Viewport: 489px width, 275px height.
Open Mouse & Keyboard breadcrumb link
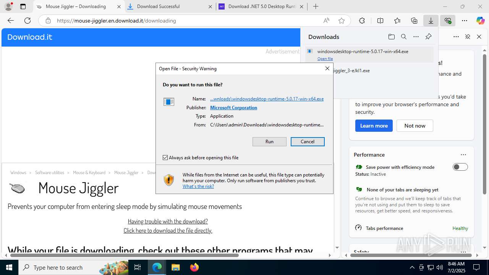(89, 173)
